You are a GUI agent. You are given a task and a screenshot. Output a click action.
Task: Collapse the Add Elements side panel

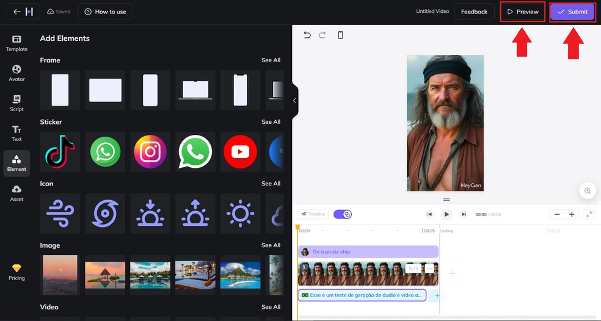294,101
